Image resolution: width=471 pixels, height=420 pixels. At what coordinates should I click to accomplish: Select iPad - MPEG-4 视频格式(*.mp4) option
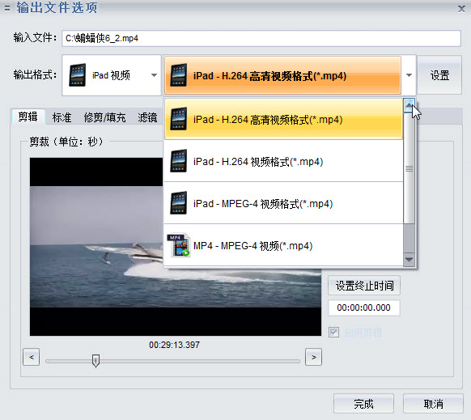click(x=283, y=203)
